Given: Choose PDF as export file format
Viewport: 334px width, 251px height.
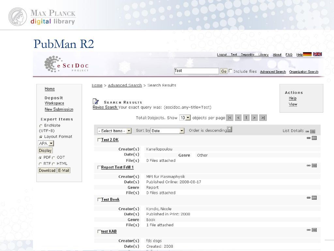Looking at the screenshot, I should pyautogui.click(x=40, y=158).
